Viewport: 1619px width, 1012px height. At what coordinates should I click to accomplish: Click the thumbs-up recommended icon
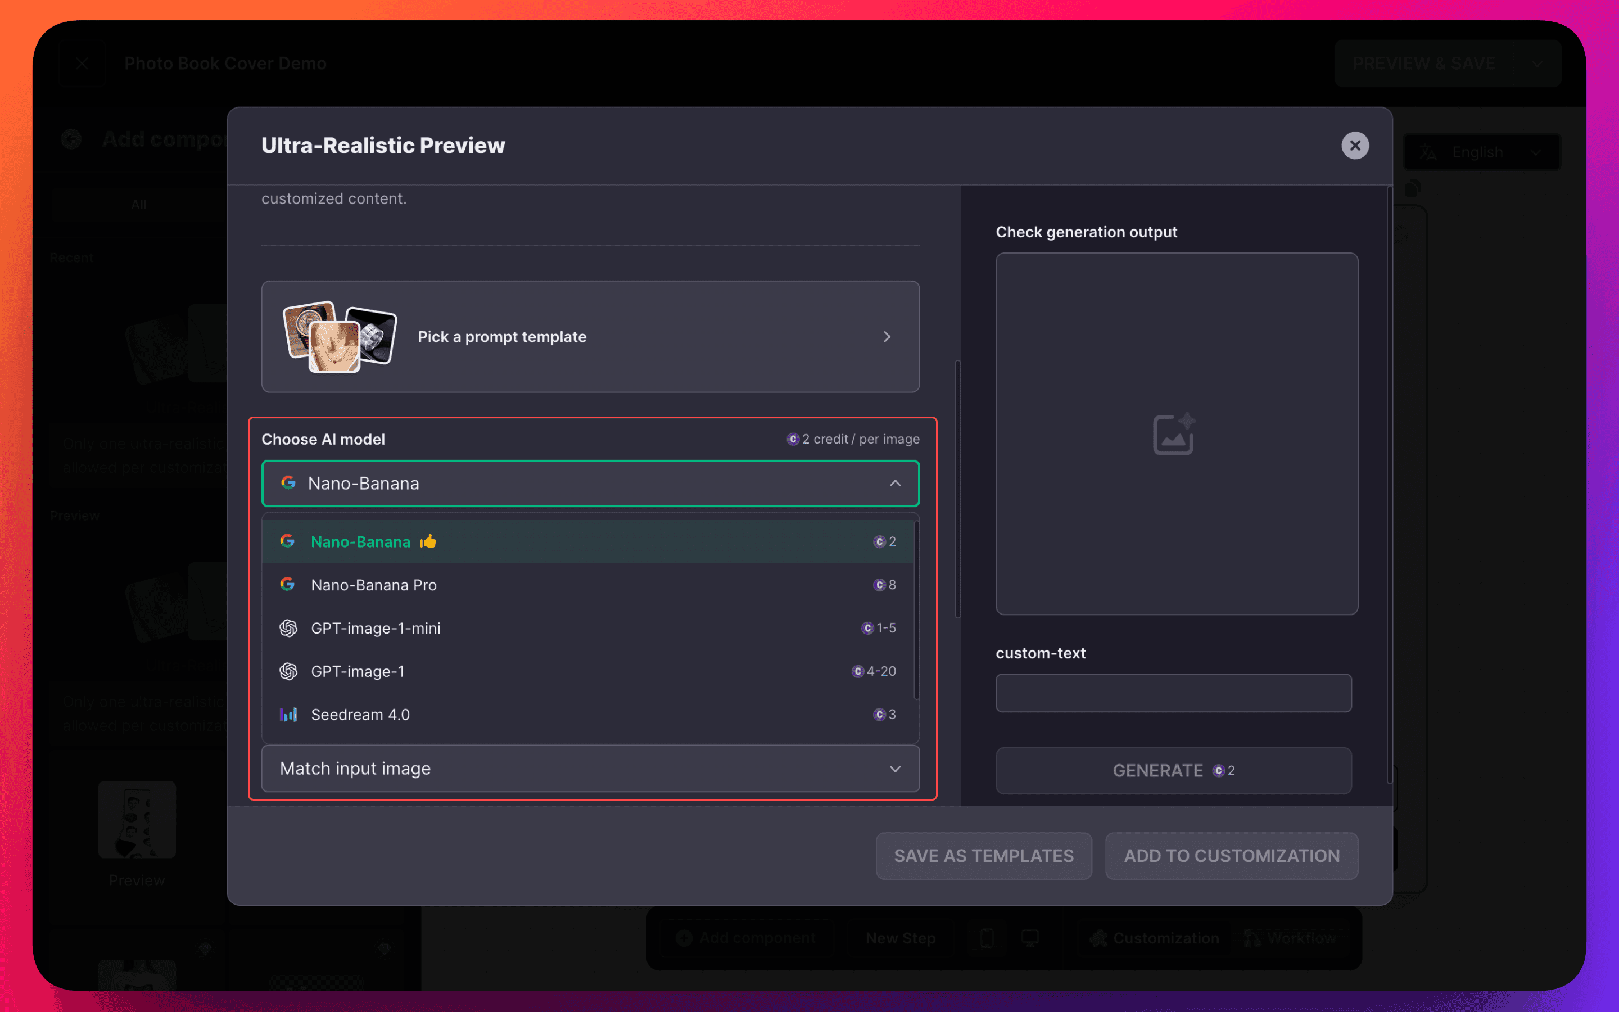point(428,541)
